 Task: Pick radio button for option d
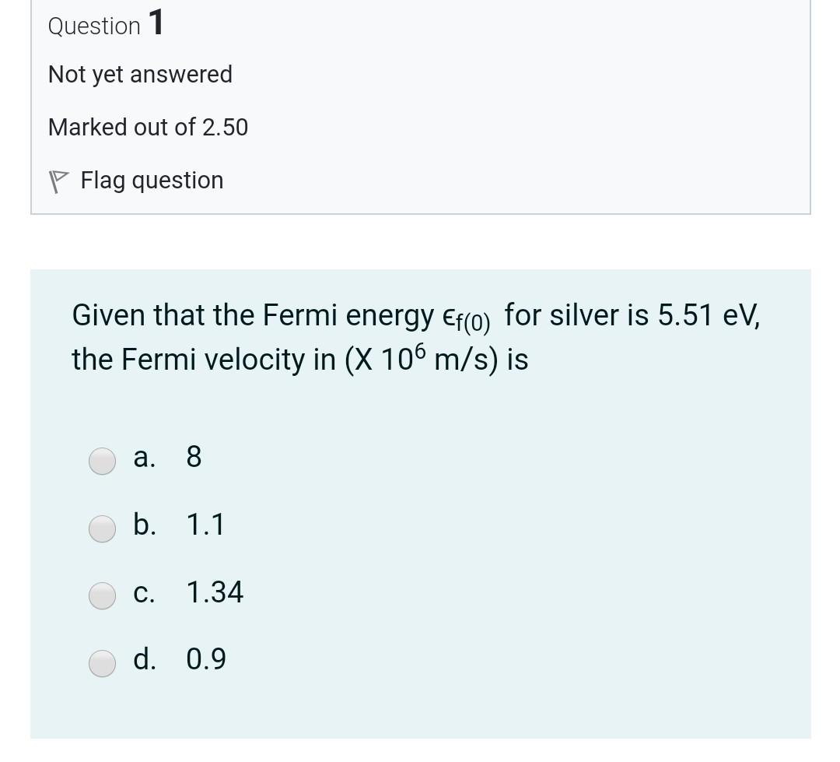pyautogui.click(x=102, y=663)
